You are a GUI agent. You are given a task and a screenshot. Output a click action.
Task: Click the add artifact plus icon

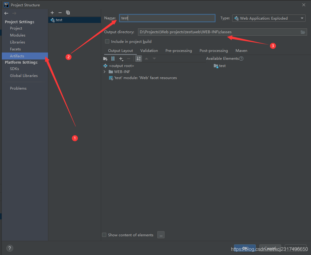[x=52, y=13]
